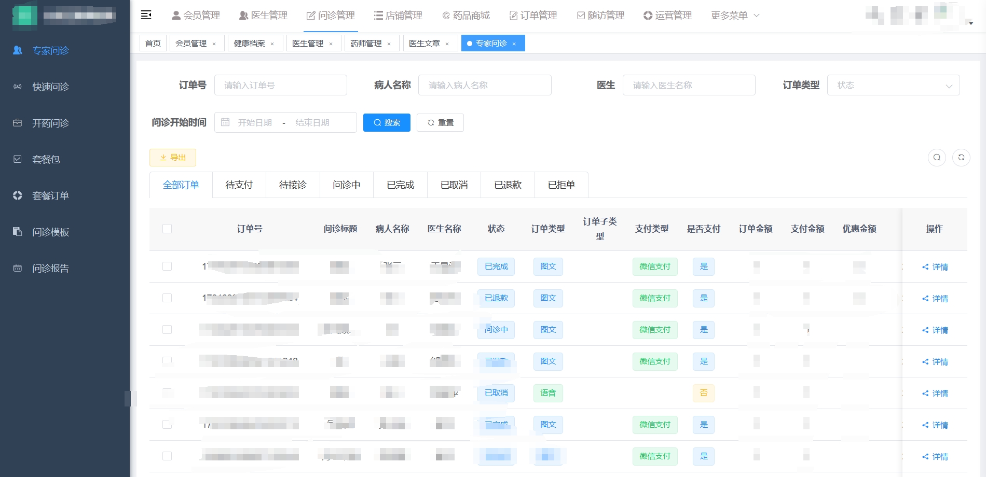Collapse sidebar with hamburger menu icon
The image size is (986, 477).
[146, 15]
